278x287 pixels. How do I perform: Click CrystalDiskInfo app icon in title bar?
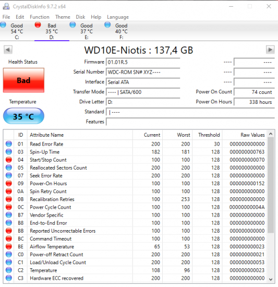6,6
